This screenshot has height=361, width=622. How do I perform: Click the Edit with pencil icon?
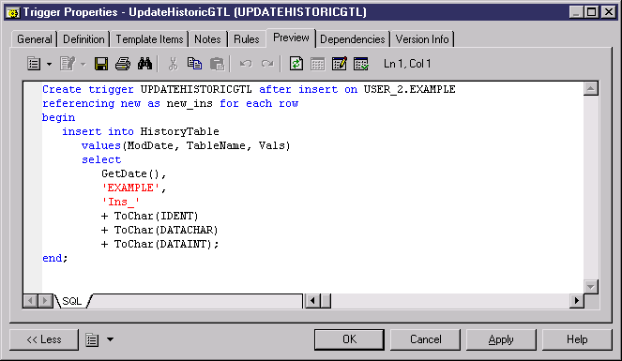coord(340,64)
